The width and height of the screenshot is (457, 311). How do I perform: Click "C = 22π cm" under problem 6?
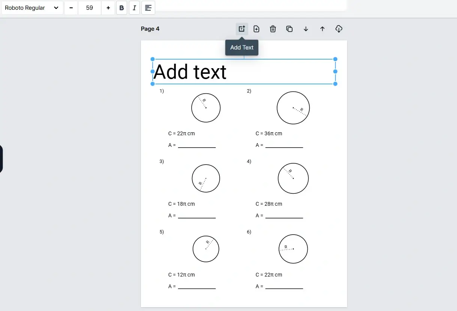[269, 275]
